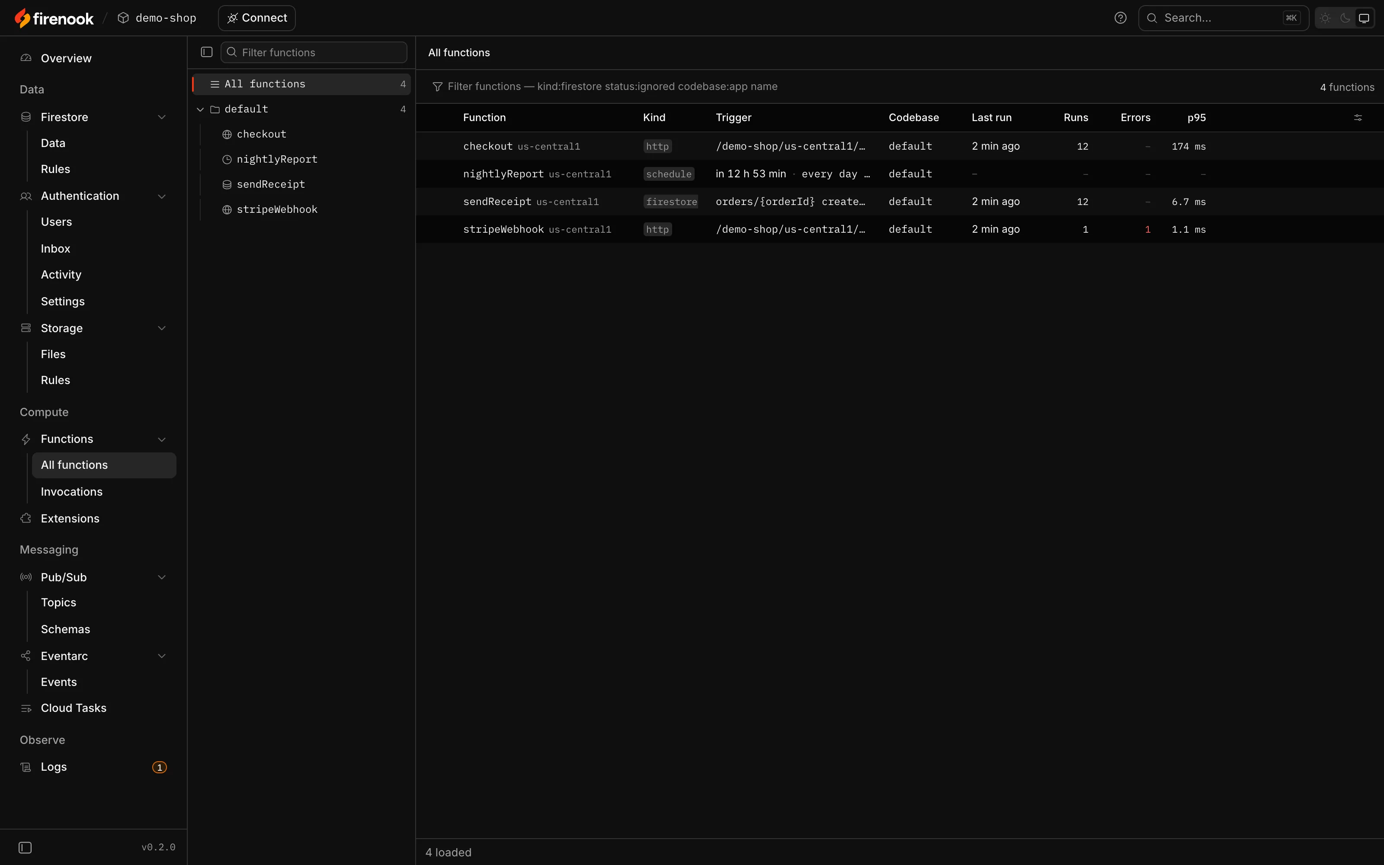The width and height of the screenshot is (1384, 865).
Task: Focus the global Search field
Action: [1223, 18]
